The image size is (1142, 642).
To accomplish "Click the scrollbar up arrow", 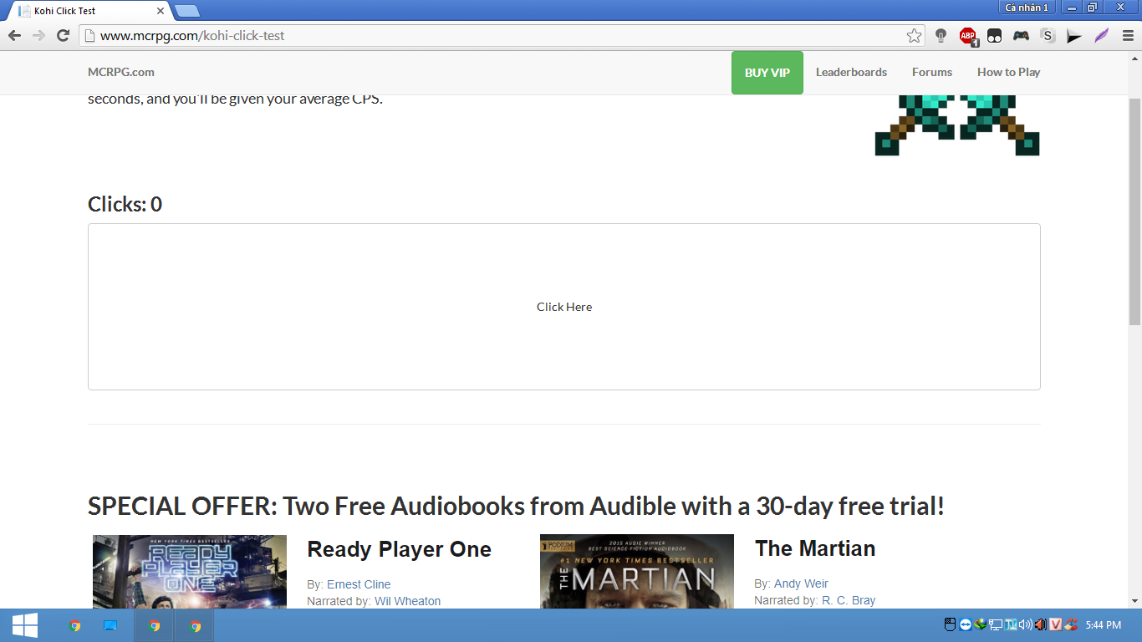I will (1134, 58).
